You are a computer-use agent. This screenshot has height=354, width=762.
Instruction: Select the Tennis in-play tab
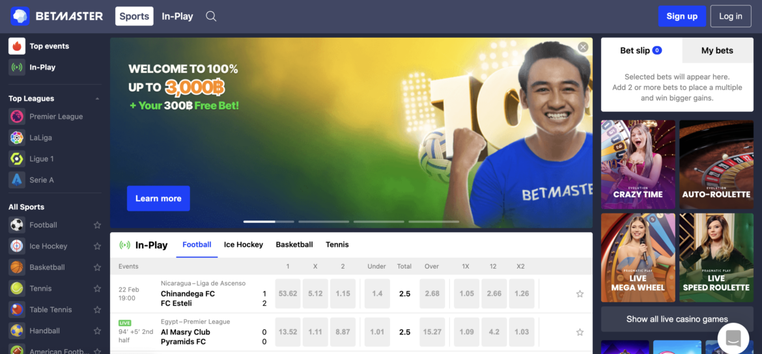(x=337, y=245)
